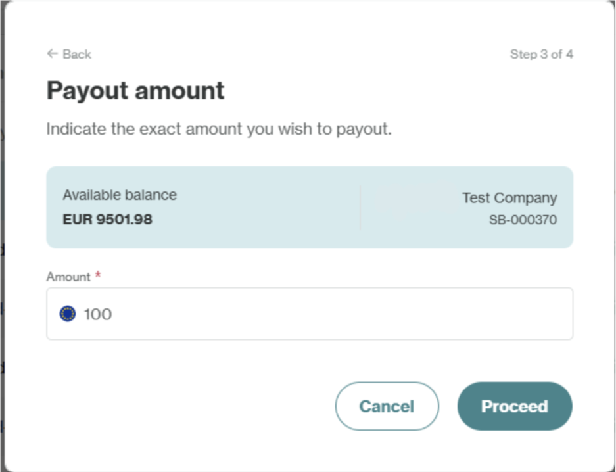
Task: Click the Back arrow icon
Action: click(53, 54)
